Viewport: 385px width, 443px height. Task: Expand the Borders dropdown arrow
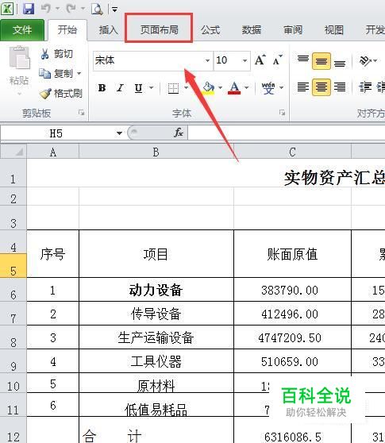click(x=186, y=88)
